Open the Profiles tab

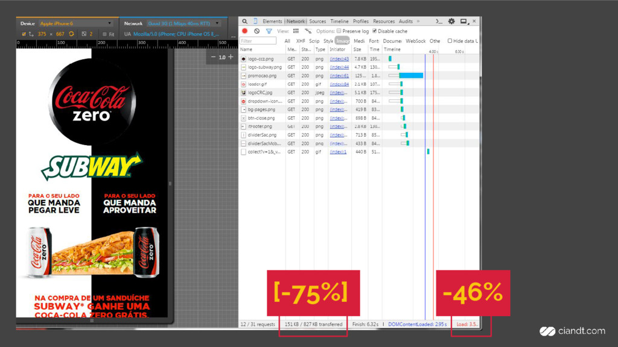361,21
